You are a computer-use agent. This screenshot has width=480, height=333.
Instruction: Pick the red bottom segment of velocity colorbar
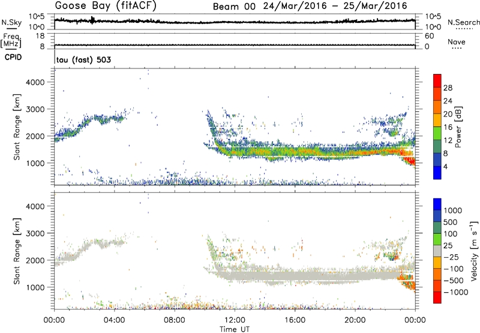coord(437,298)
